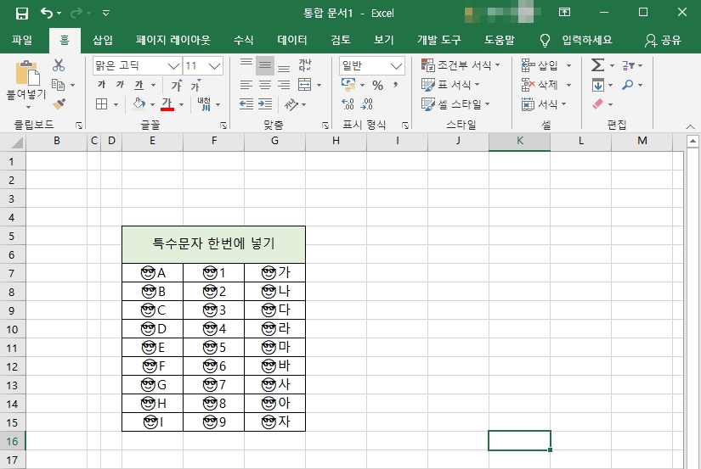
Task: Increase font size with the larger 가 icon
Action: point(177,85)
